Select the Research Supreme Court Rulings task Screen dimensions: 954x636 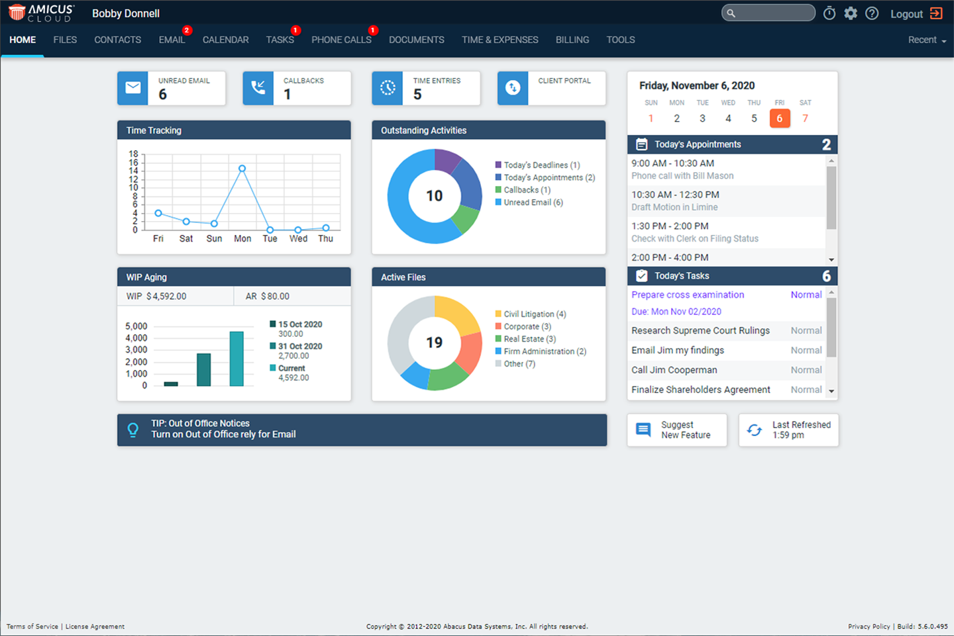coord(727,331)
